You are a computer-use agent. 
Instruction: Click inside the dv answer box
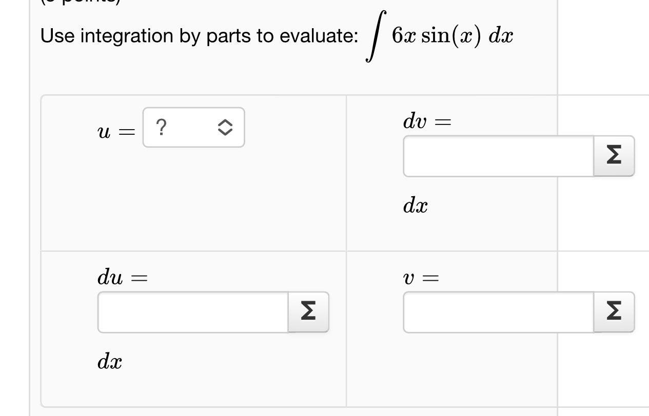pos(498,156)
